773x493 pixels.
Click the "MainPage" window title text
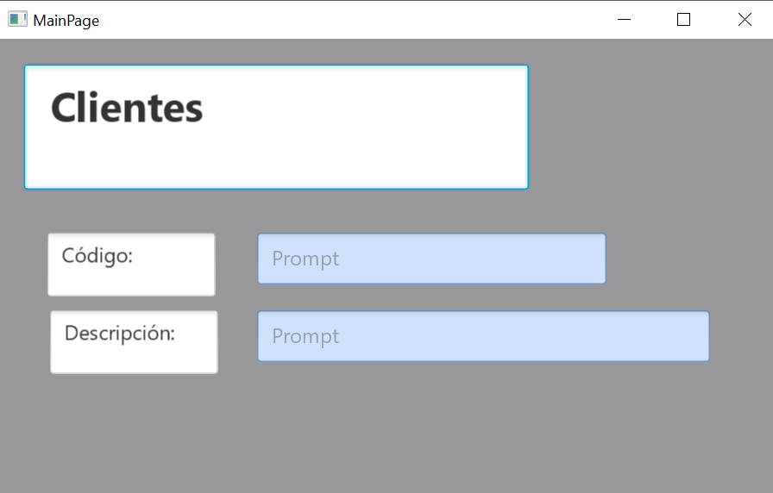coord(66,20)
